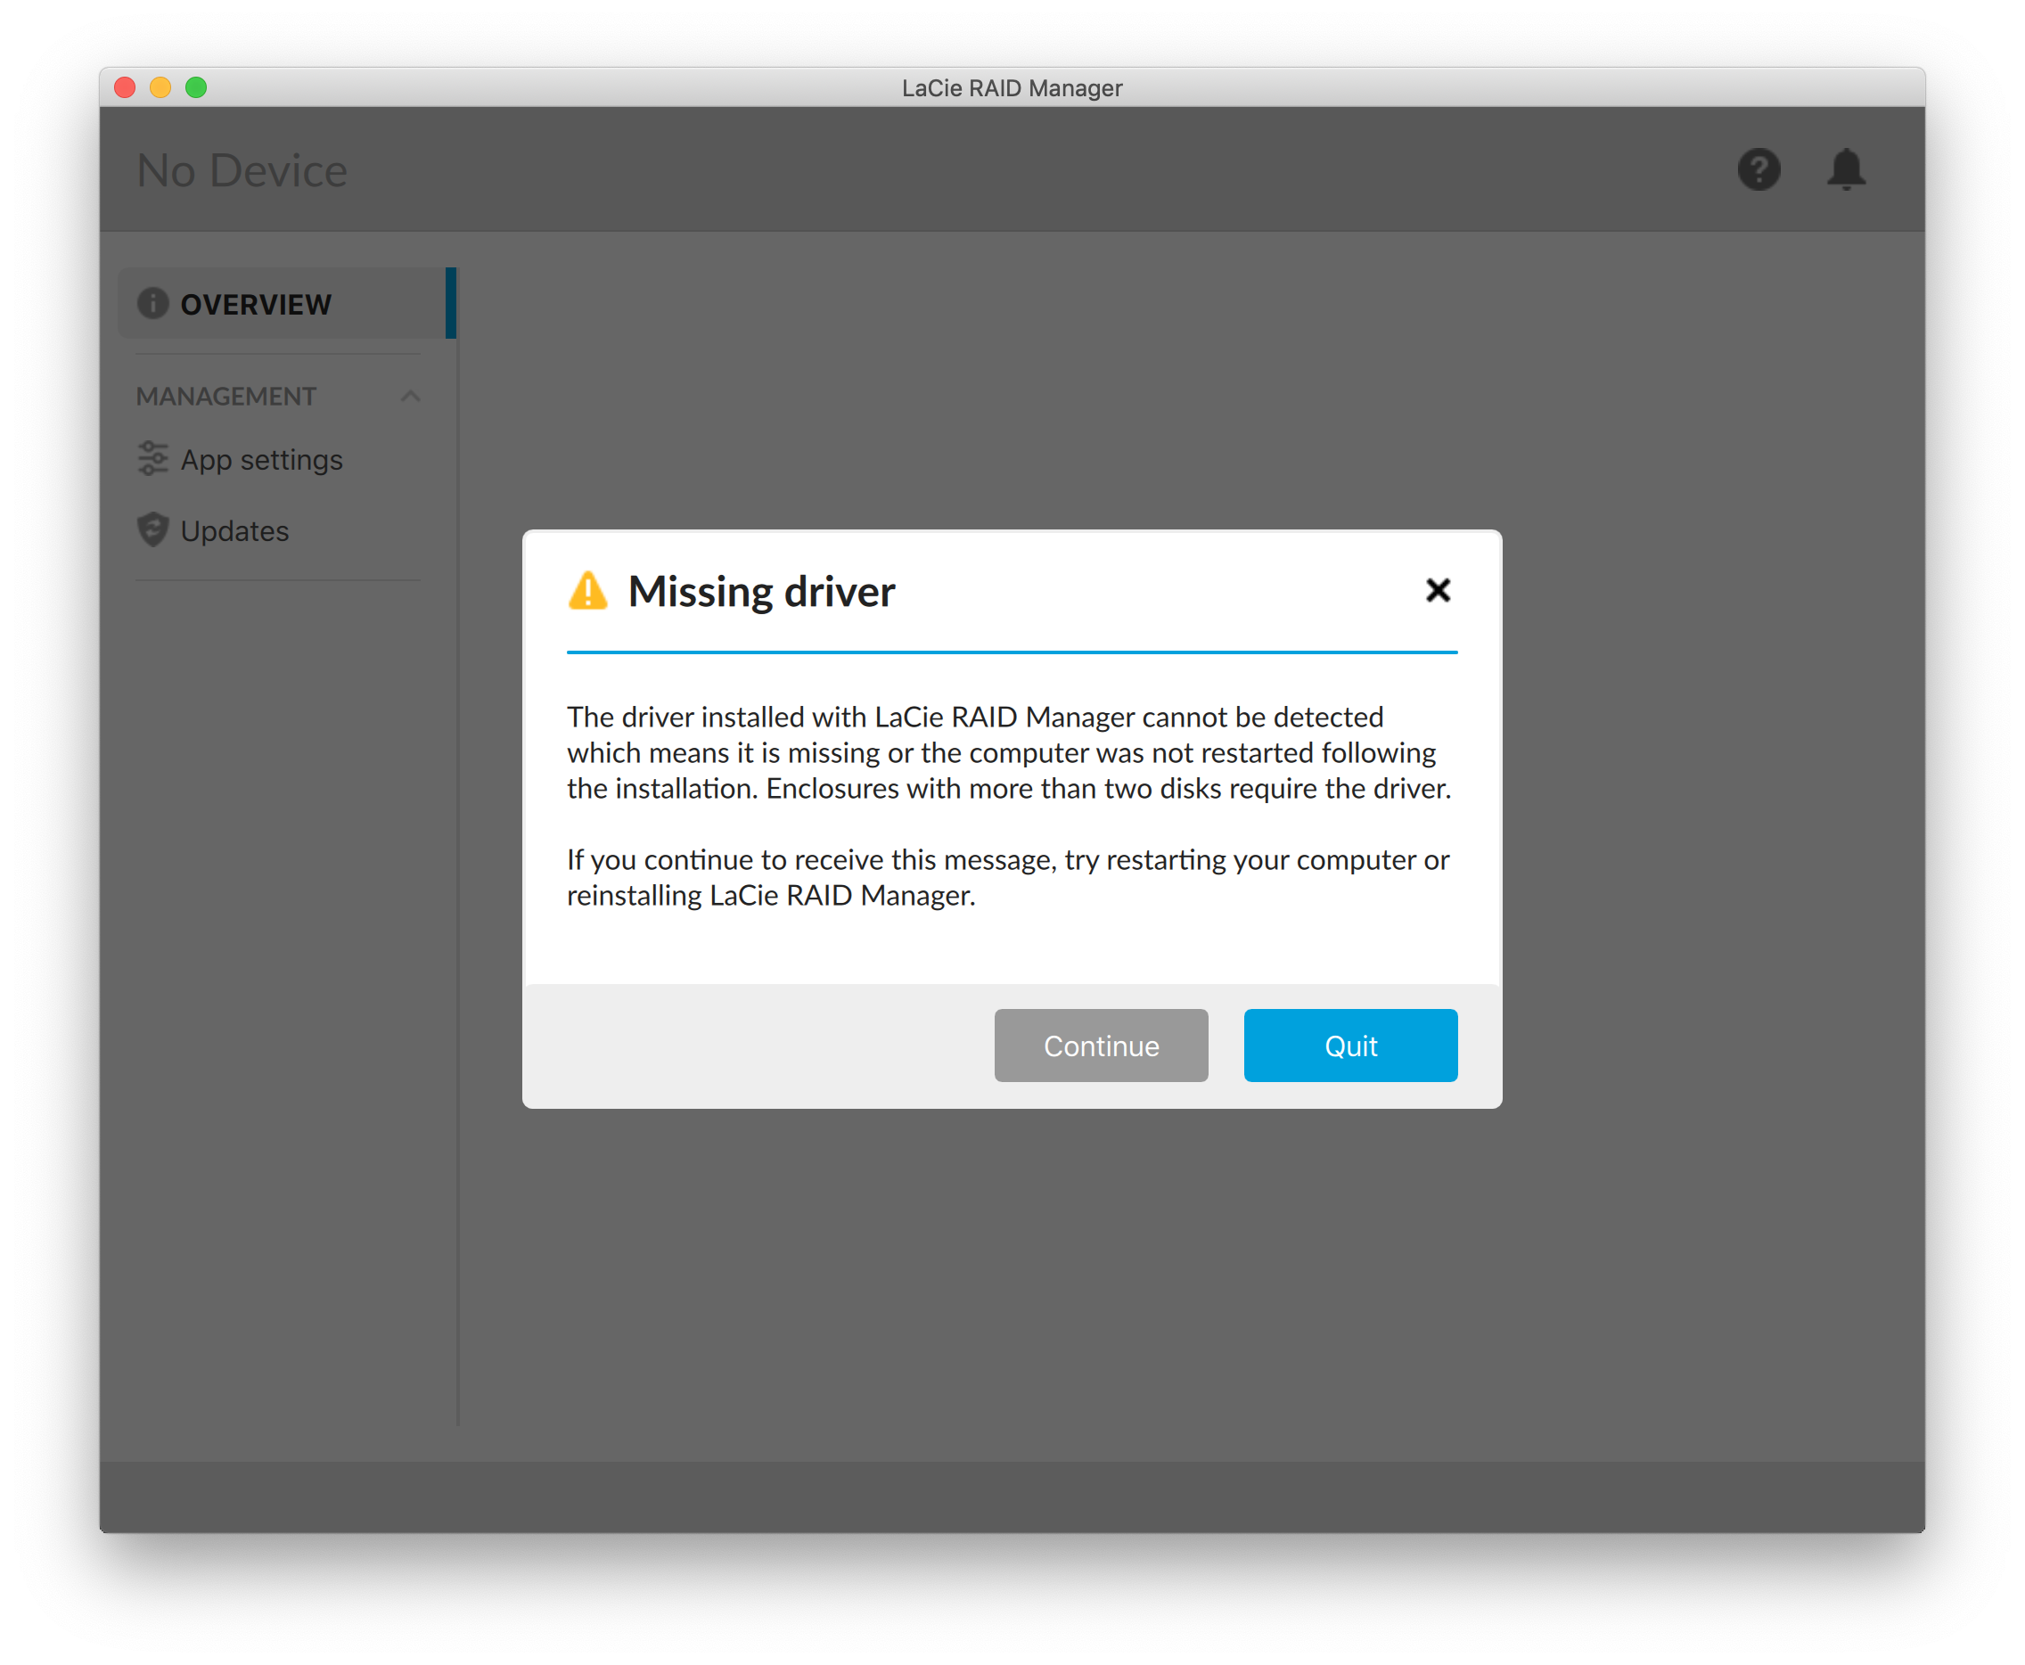The width and height of the screenshot is (2025, 1665).
Task: Close the Missing driver dialog
Action: coord(1438,590)
